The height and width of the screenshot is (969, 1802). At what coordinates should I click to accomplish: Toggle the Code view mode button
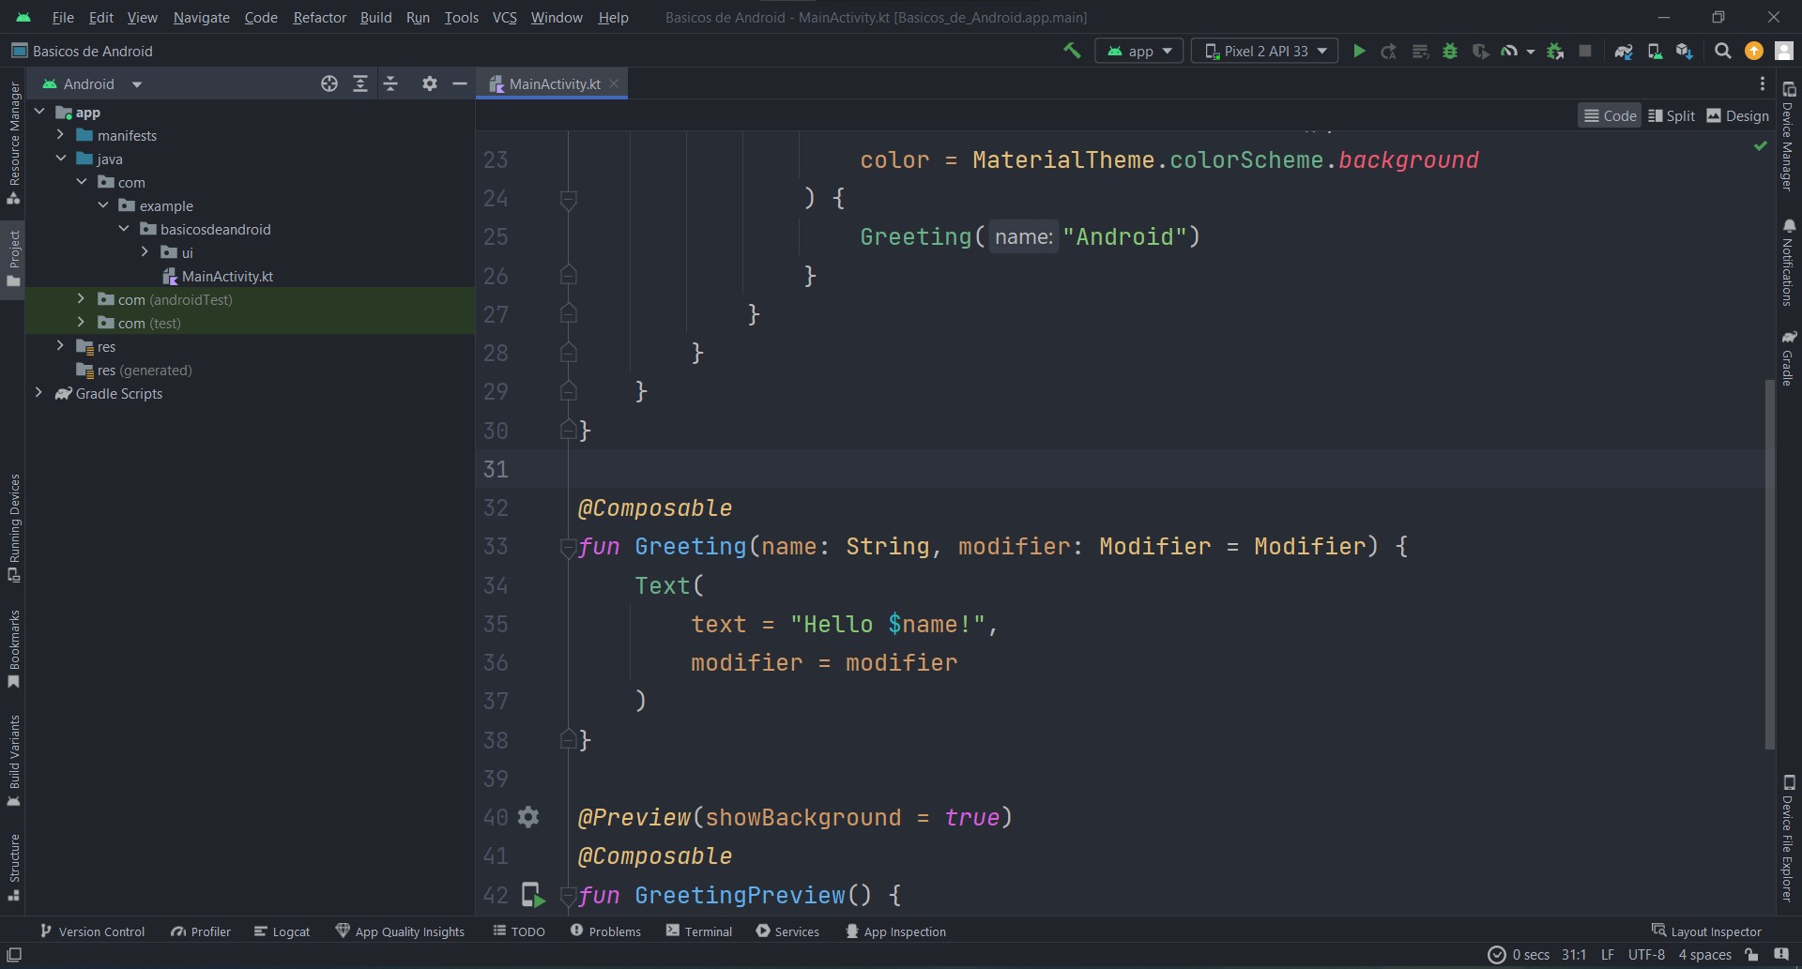click(1610, 115)
